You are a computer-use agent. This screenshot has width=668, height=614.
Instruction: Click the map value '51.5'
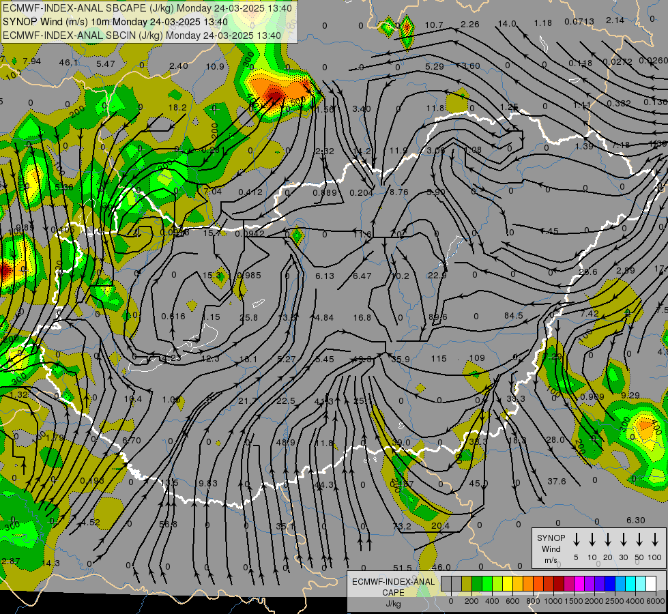pos(403,568)
